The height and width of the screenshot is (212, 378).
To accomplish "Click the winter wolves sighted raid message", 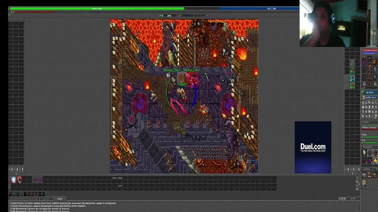I will tap(62, 203).
